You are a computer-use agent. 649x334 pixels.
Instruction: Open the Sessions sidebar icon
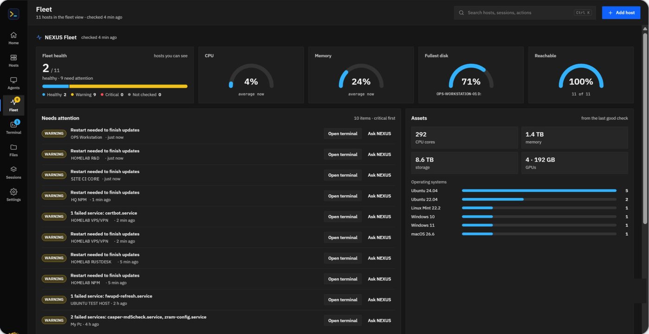tap(13, 170)
